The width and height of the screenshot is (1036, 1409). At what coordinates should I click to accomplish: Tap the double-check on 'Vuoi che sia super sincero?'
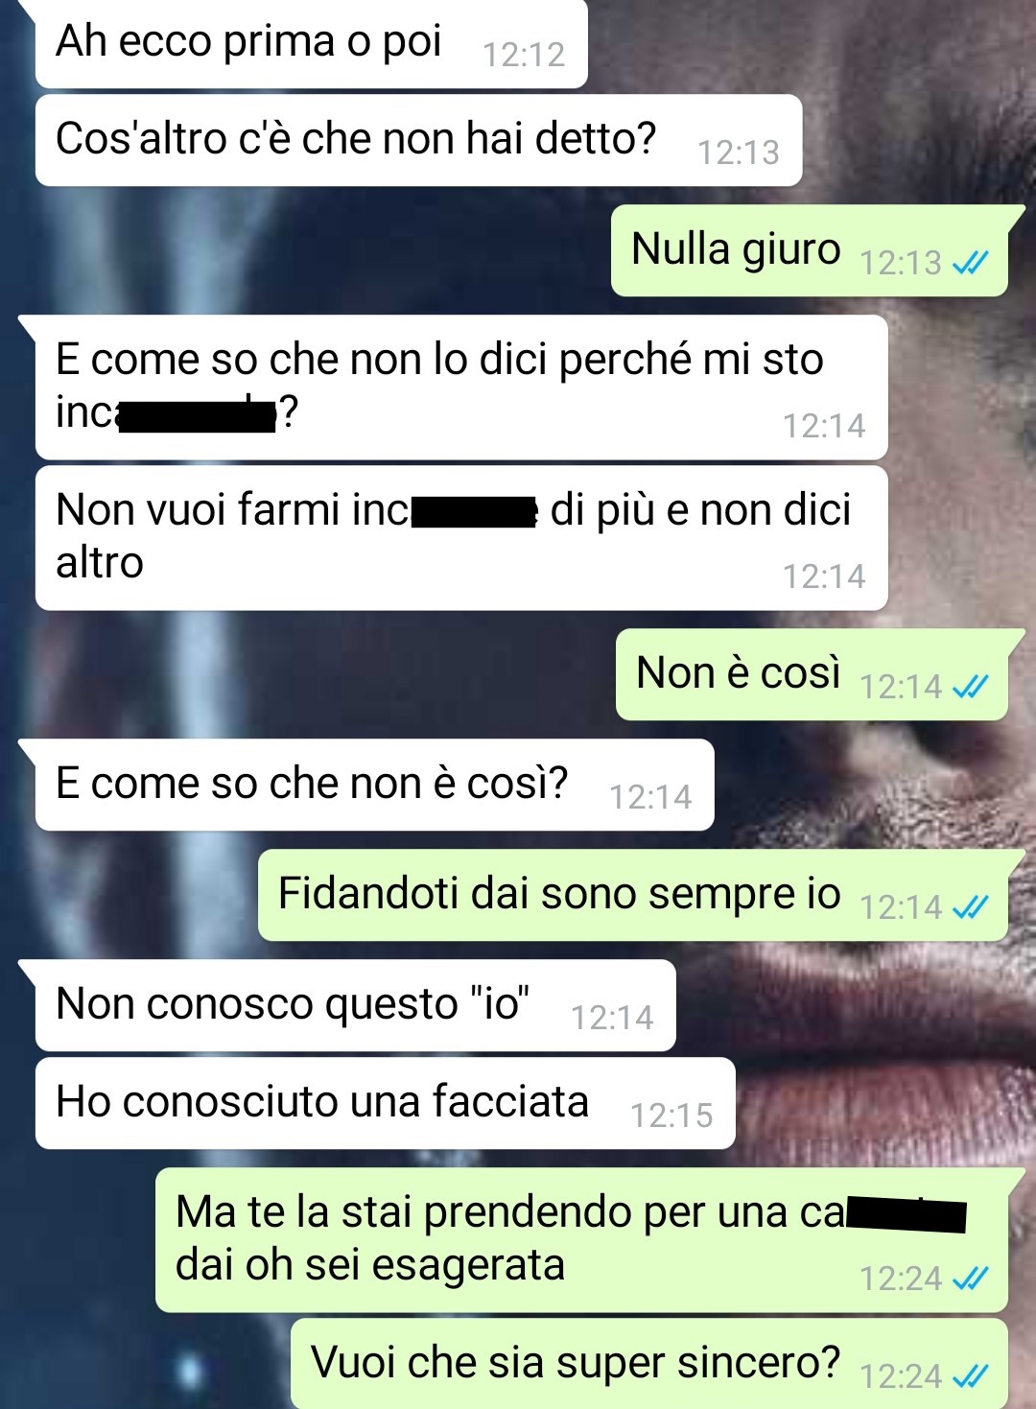[970, 1376]
